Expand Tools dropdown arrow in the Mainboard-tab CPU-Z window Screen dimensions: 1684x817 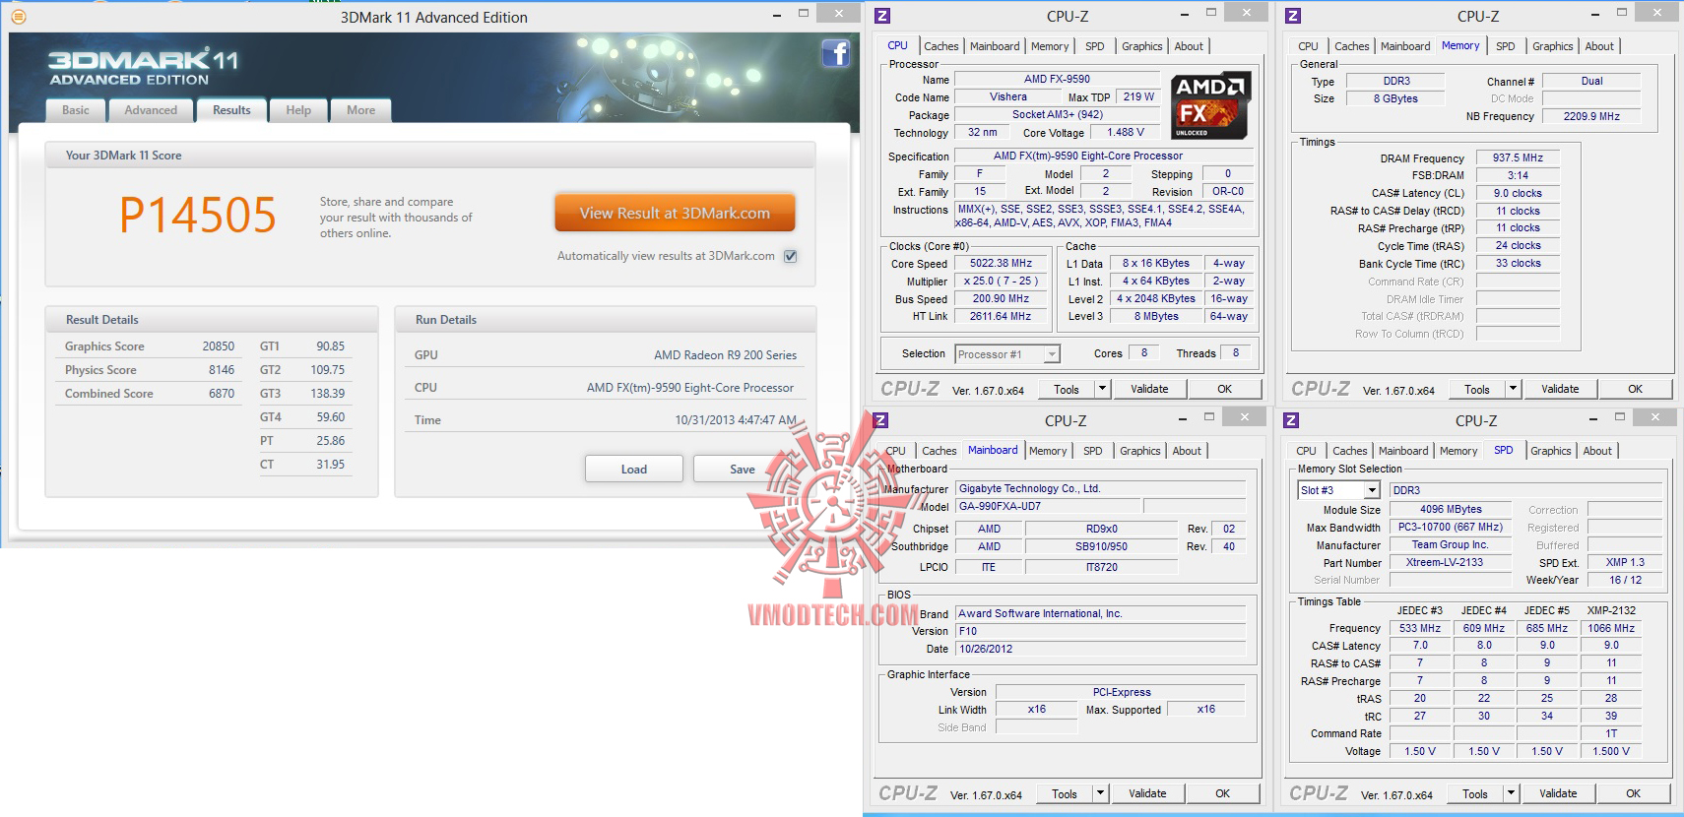1100,793
